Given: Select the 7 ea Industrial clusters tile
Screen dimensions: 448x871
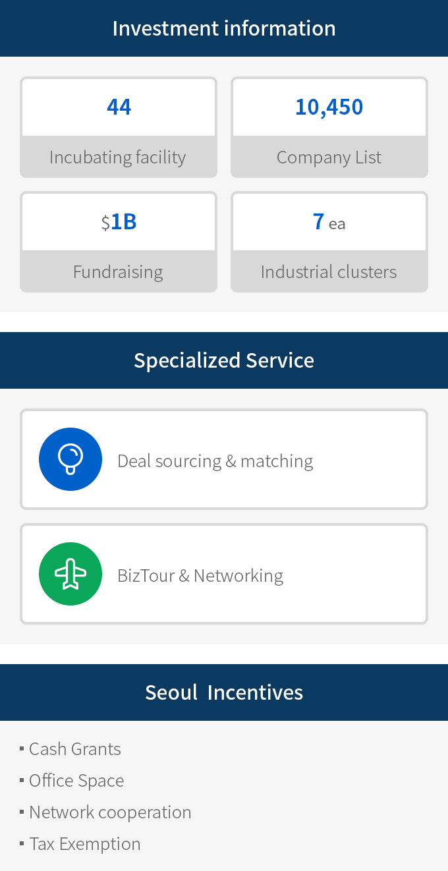Looking at the screenshot, I should point(329,242).
